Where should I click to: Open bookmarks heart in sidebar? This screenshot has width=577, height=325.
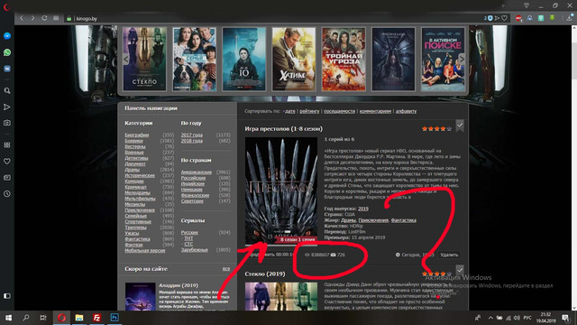coord(7,162)
